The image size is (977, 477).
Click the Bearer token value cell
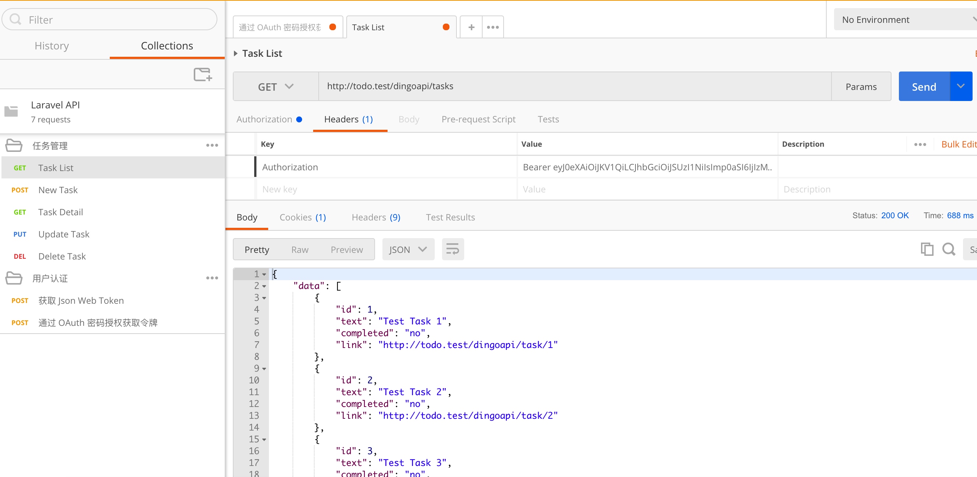pyautogui.click(x=647, y=167)
